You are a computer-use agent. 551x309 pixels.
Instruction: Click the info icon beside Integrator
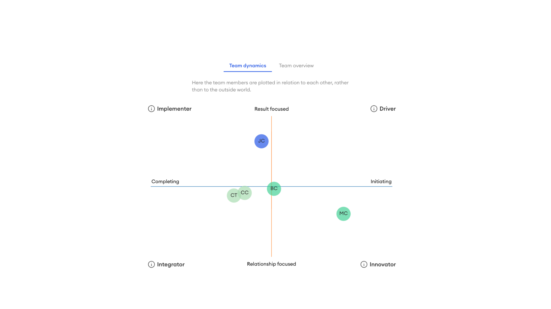pos(151,264)
